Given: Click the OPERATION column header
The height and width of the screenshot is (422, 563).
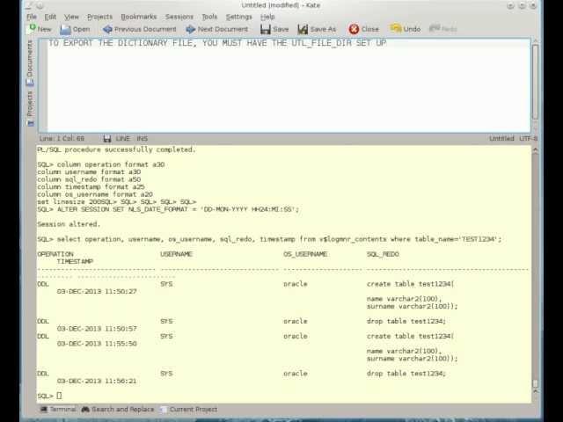Looking at the screenshot, I should click(x=55, y=254).
